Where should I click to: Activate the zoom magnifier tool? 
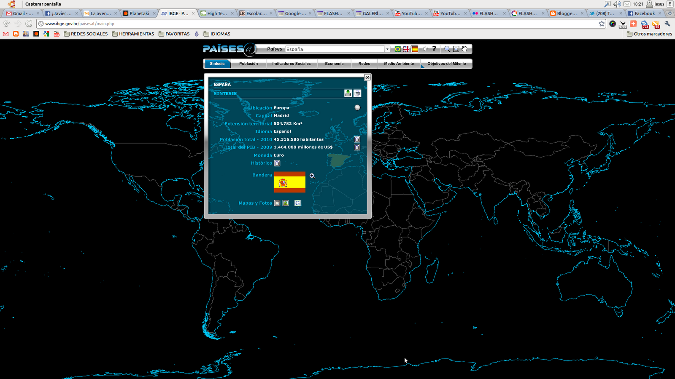click(448, 49)
